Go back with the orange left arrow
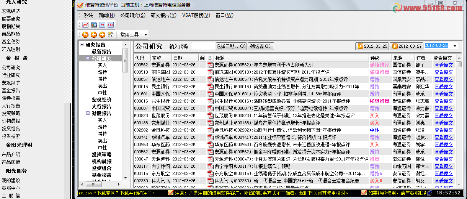The image size is (467, 199). [94, 35]
